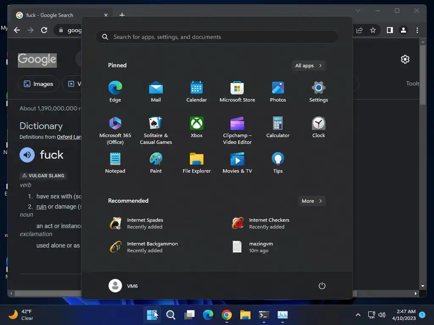Follow the 'ruin' definition link
434x325 pixels.
click(x=41, y=207)
